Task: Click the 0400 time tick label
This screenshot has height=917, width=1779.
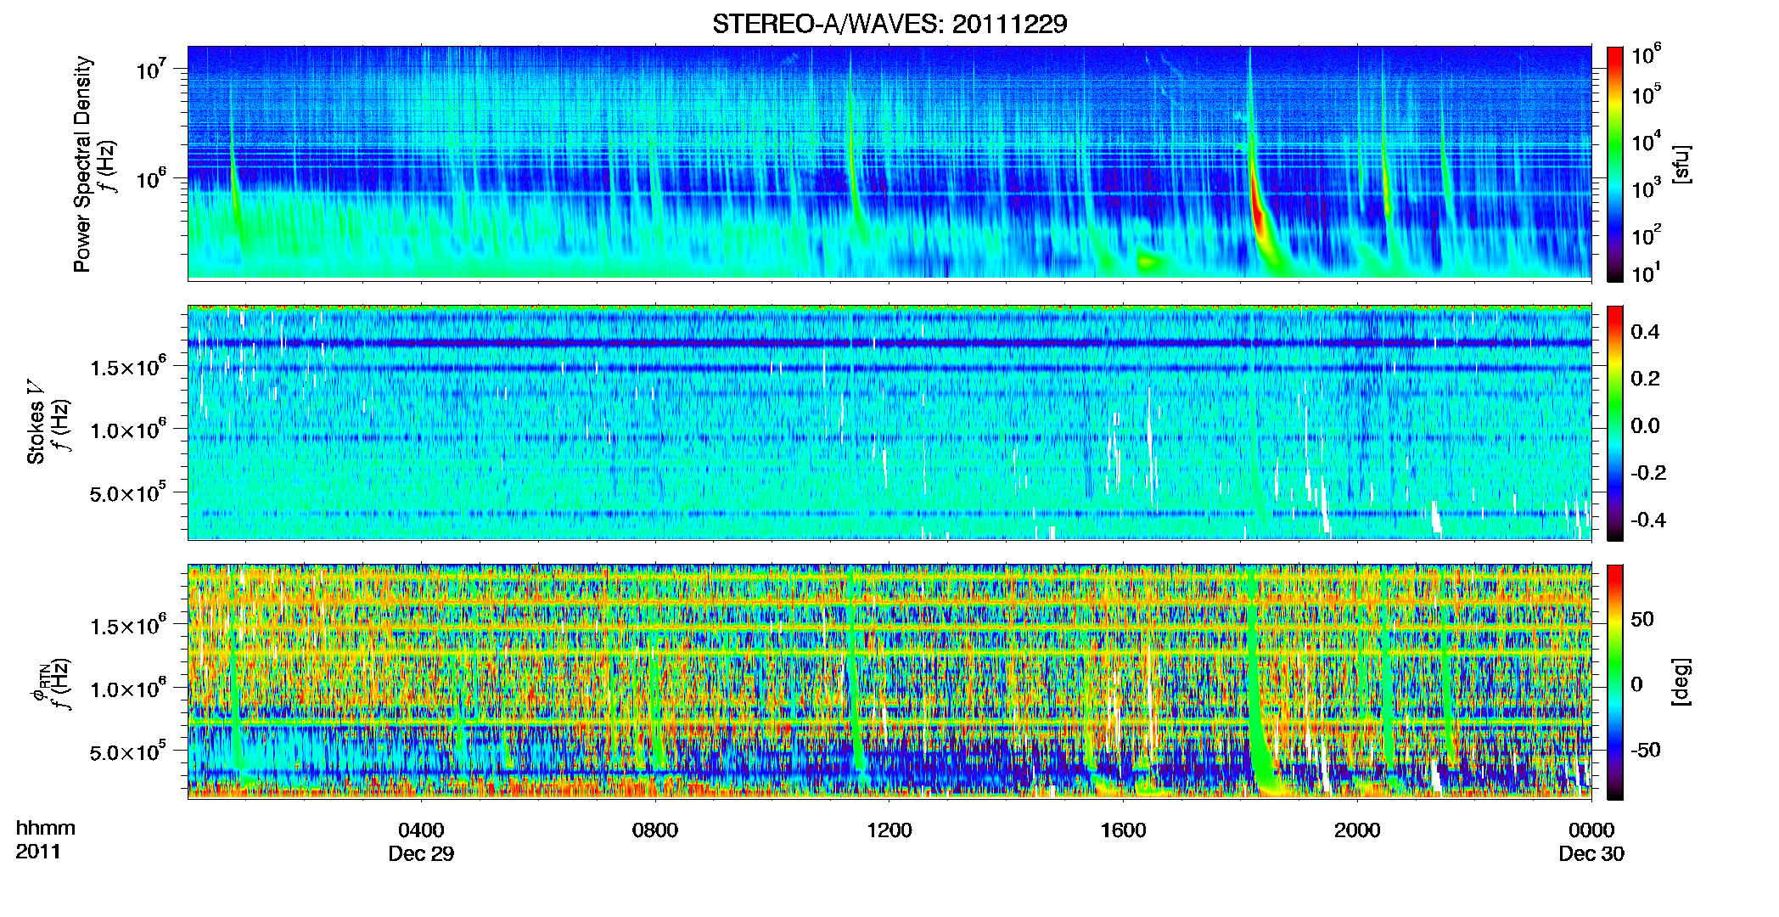Action: pos(421,830)
